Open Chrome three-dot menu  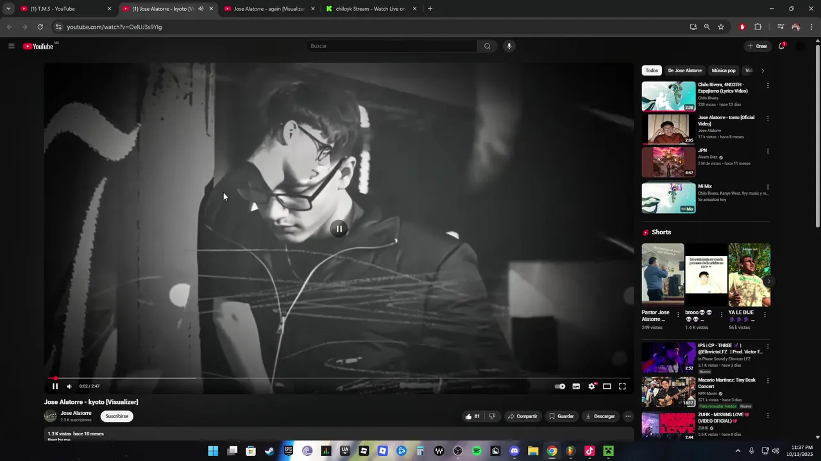811,27
